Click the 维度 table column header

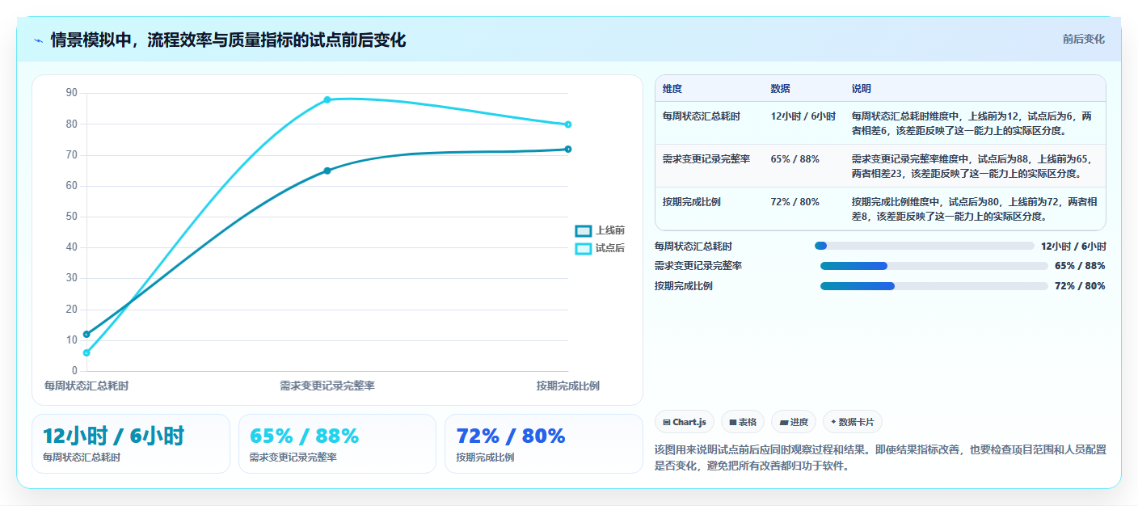(x=672, y=89)
